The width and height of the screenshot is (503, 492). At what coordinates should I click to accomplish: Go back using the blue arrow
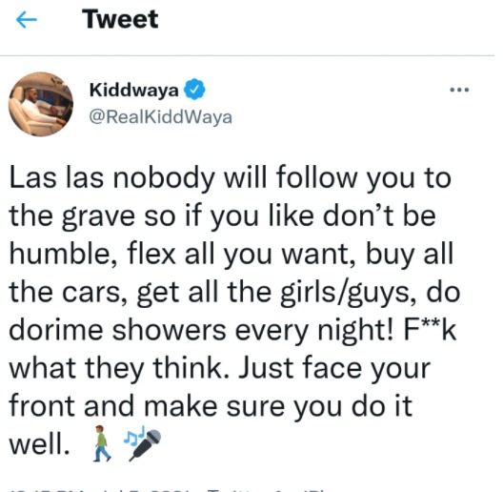27,20
